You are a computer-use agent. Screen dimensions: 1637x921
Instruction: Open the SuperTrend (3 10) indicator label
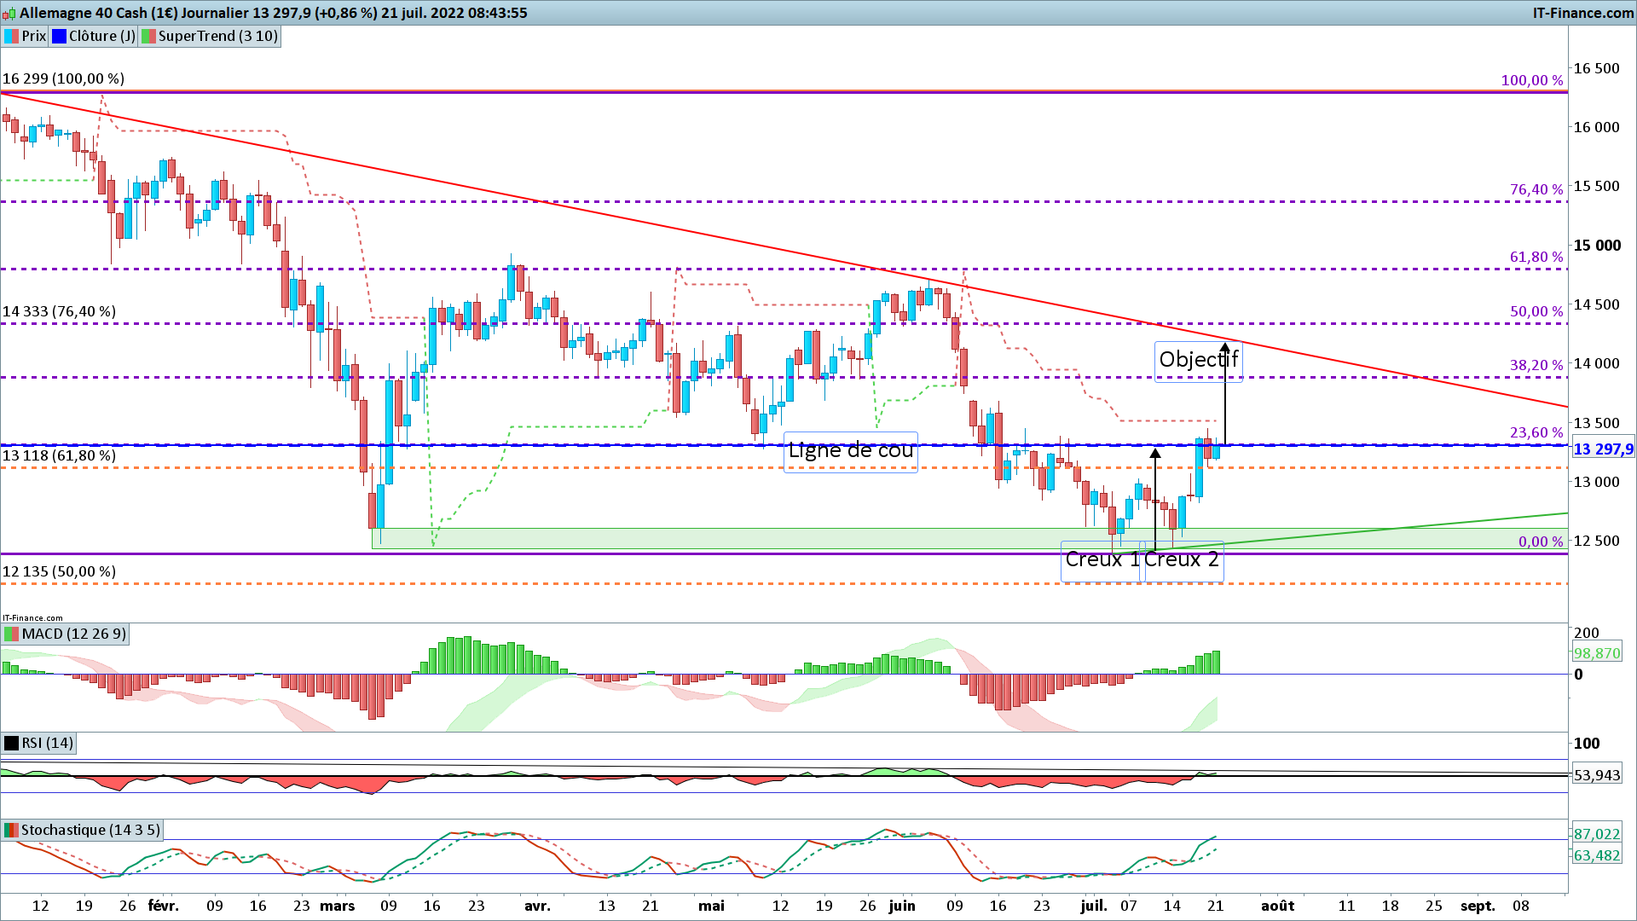pyautogui.click(x=217, y=36)
